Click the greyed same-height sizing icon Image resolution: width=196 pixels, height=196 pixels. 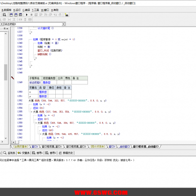(25, 20)
